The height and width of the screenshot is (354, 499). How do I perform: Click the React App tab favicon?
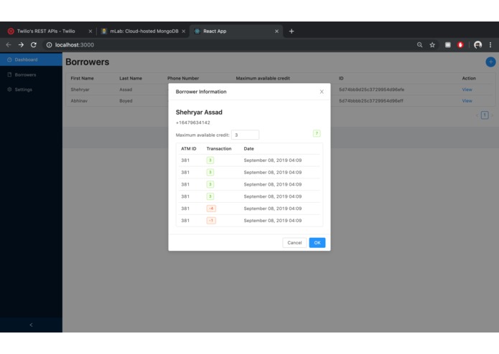197,31
